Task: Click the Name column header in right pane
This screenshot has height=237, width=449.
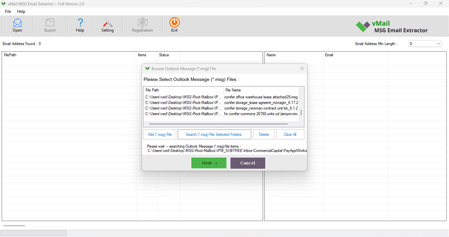Action: tap(294, 55)
